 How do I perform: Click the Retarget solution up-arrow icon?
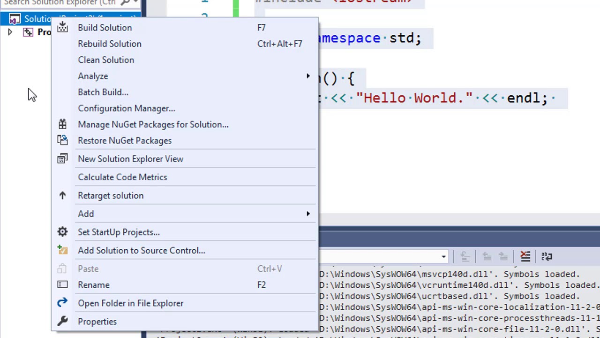click(62, 195)
